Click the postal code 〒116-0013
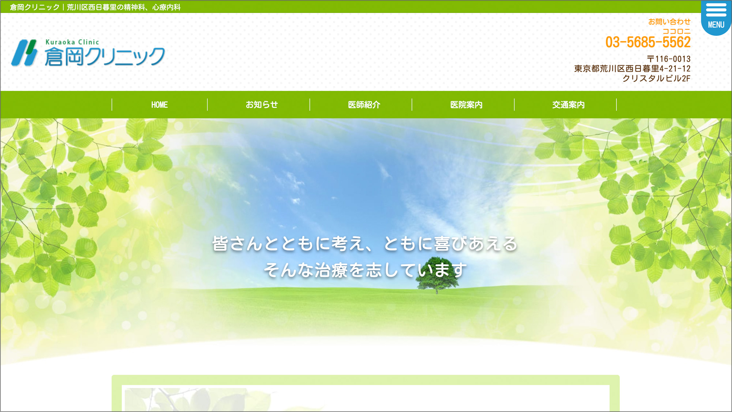Viewport: 732px width, 412px height. pos(668,59)
